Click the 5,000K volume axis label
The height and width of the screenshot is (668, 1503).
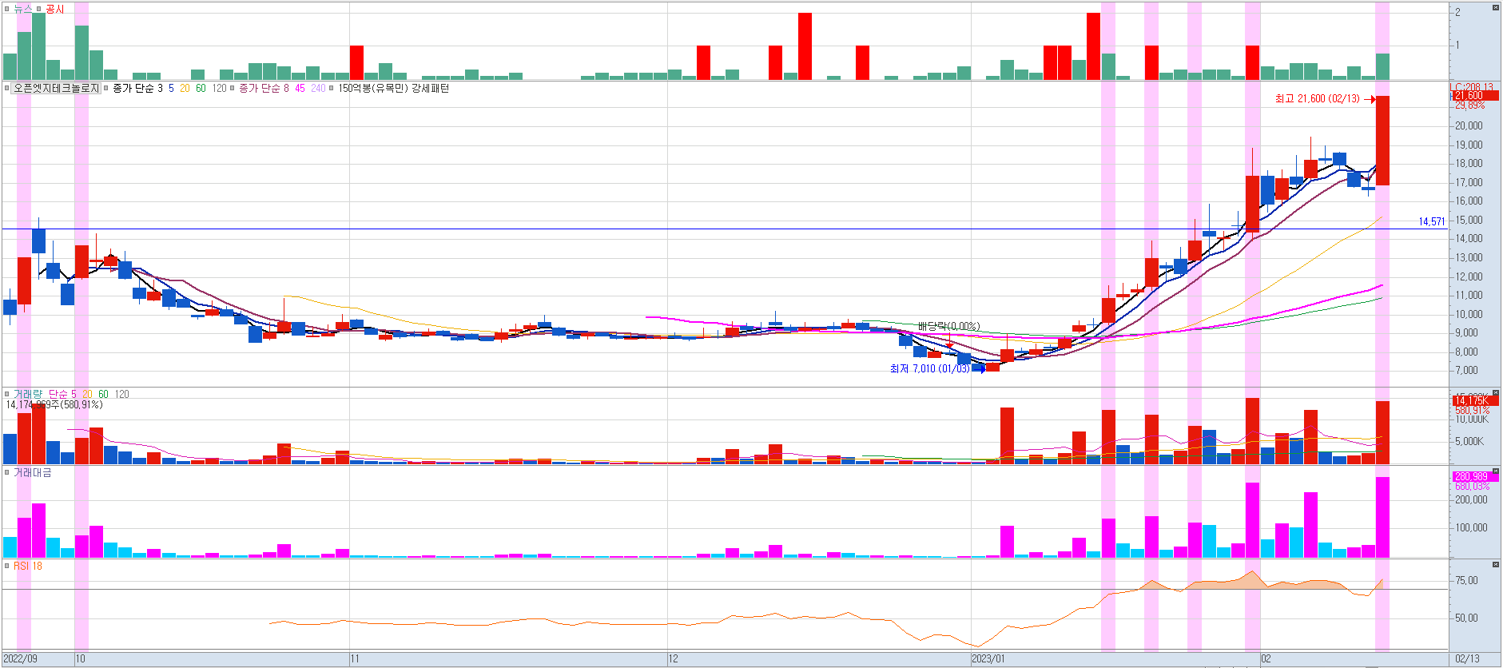click(x=1470, y=441)
